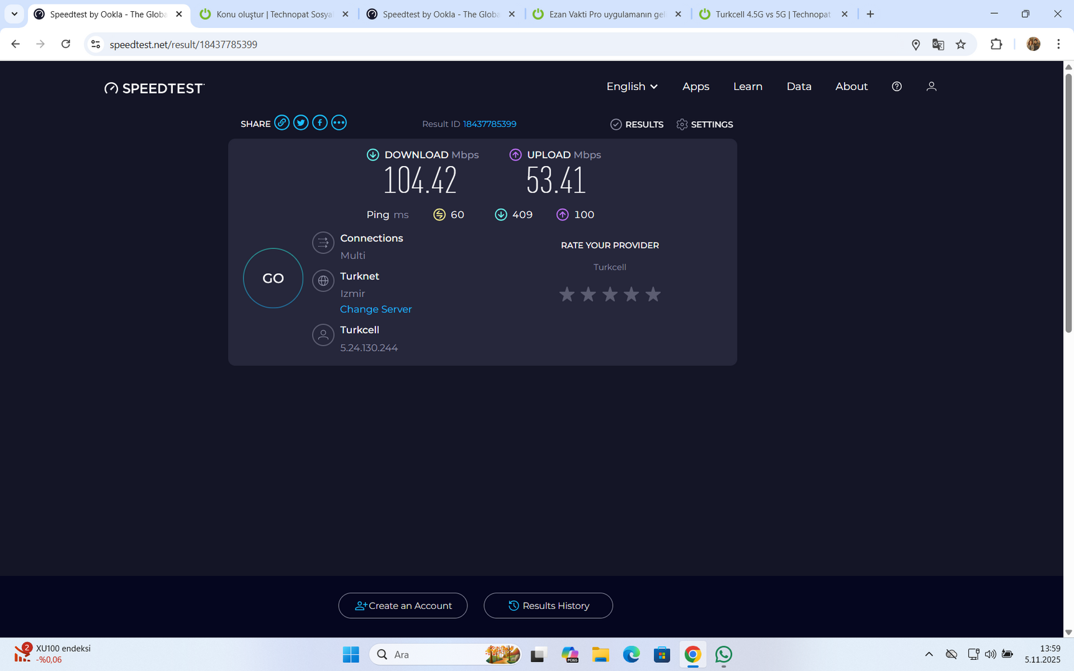The height and width of the screenshot is (671, 1074).
Task: Open File Explorer from the taskbar
Action: coord(600,654)
